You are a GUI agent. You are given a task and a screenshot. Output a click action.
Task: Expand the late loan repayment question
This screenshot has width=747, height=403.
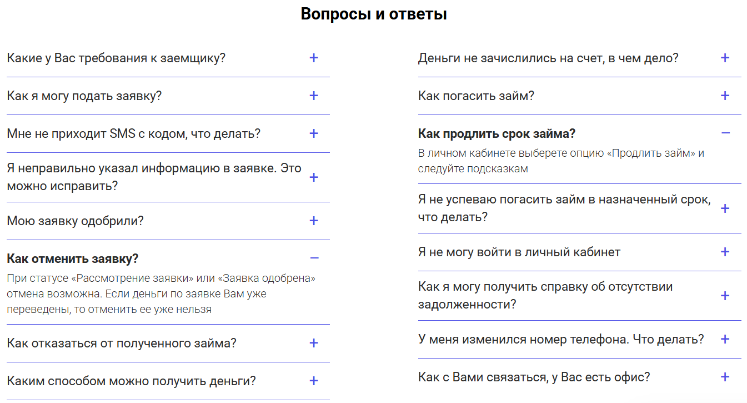click(x=725, y=208)
